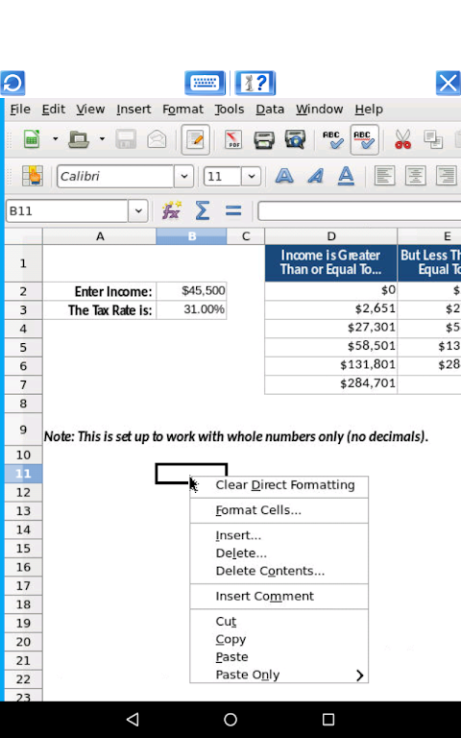This screenshot has height=738, width=461.
Task: Open the File menu
Action: 20,110
